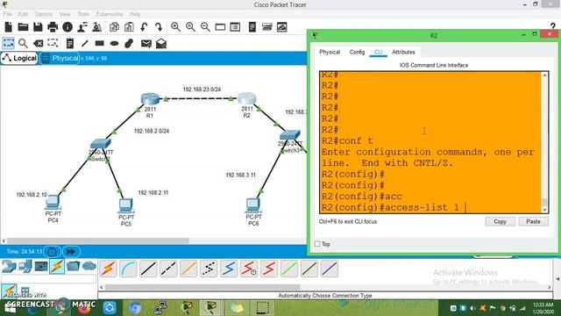The width and height of the screenshot is (561, 316).
Task: Pick the blue coaxial cable
Action: [229, 269]
